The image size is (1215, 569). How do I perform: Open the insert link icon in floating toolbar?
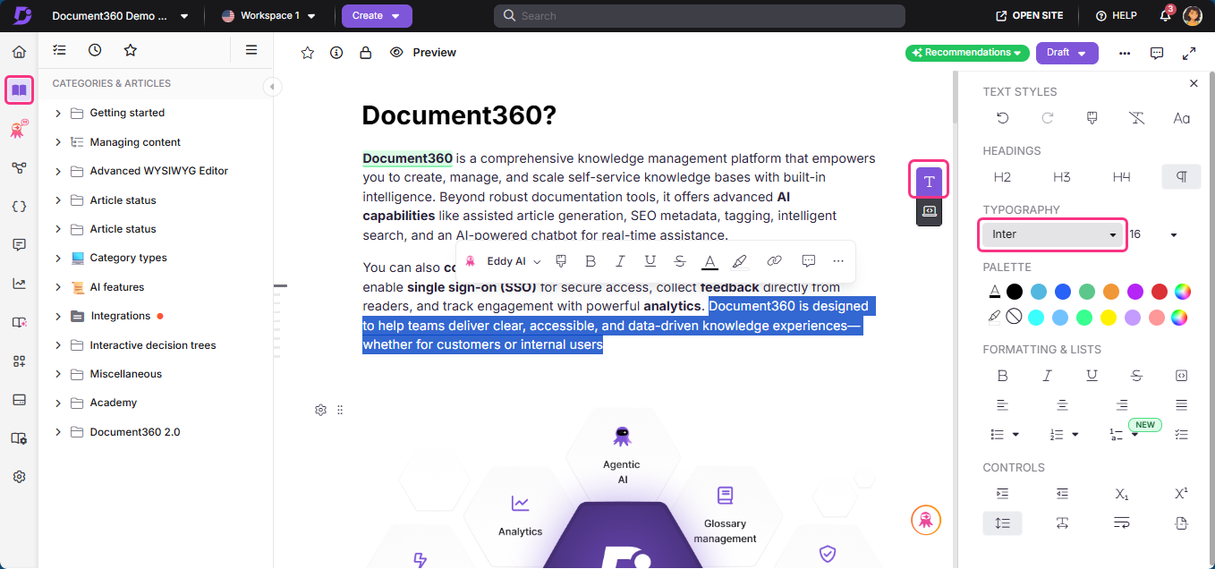point(774,260)
